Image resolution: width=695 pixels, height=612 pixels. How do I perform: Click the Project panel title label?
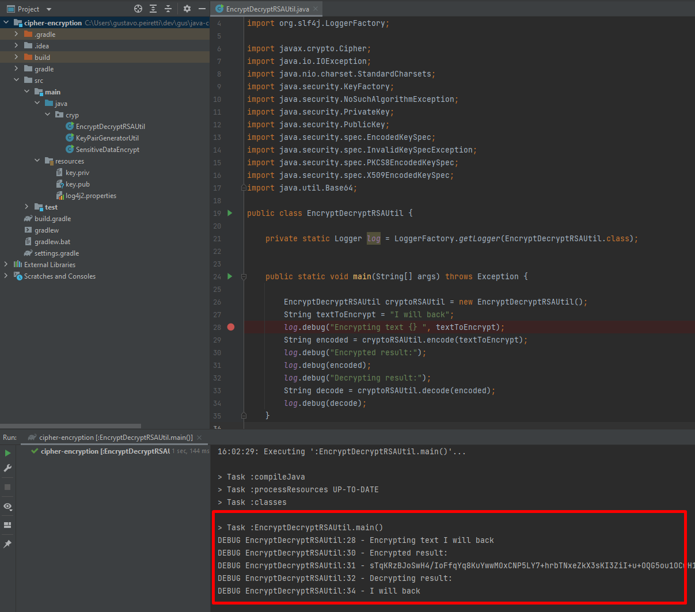pyautogui.click(x=29, y=9)
